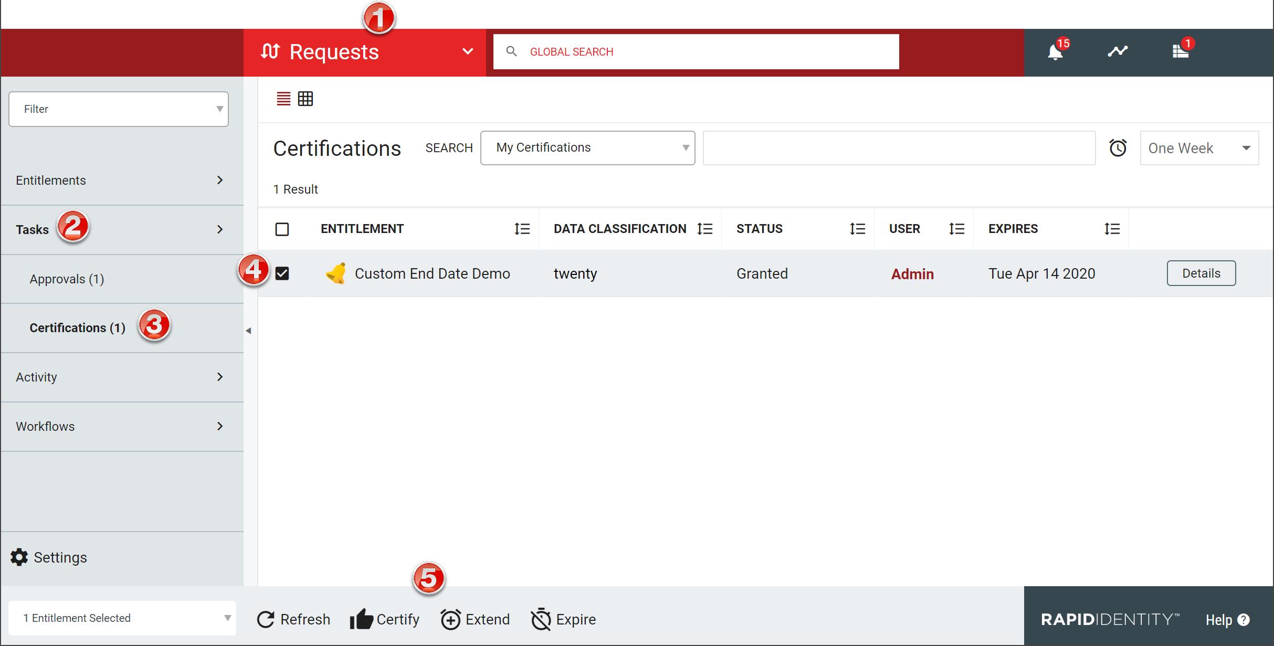Open the Approvals (1) menu item

[67, 279]
